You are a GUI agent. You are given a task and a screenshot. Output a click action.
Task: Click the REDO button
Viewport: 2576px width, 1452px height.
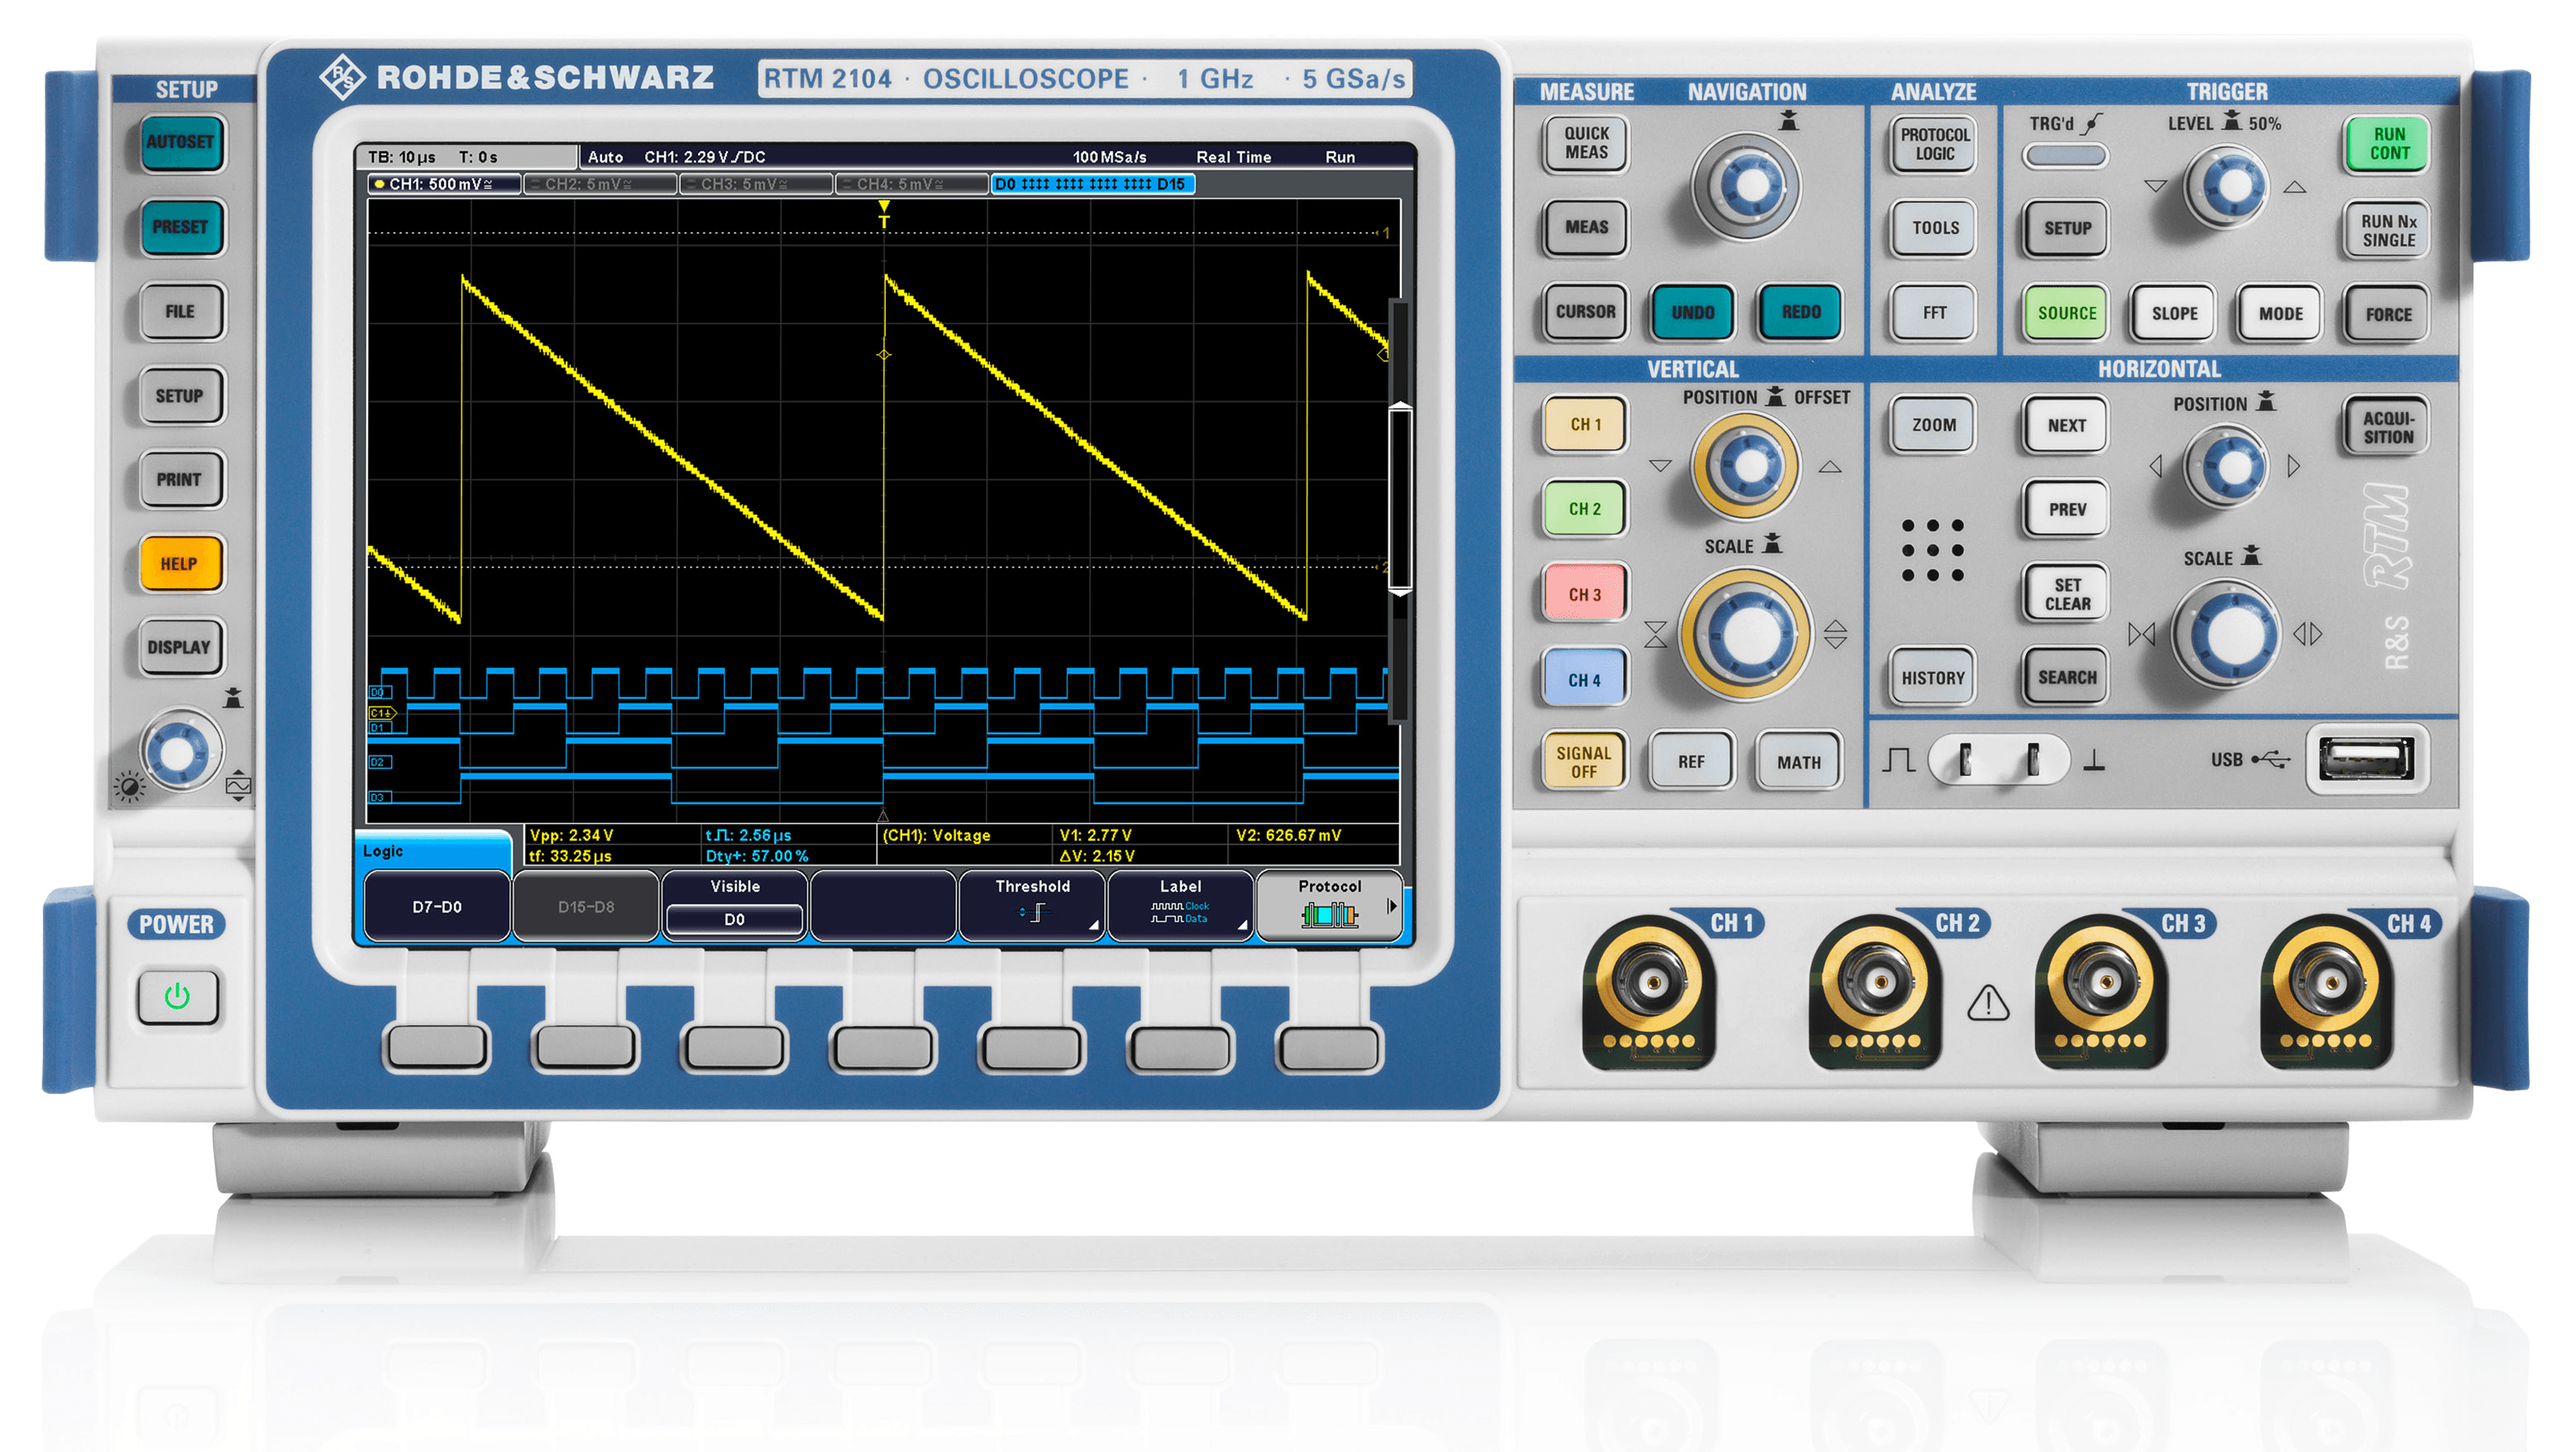click(x=1801, y=312)
